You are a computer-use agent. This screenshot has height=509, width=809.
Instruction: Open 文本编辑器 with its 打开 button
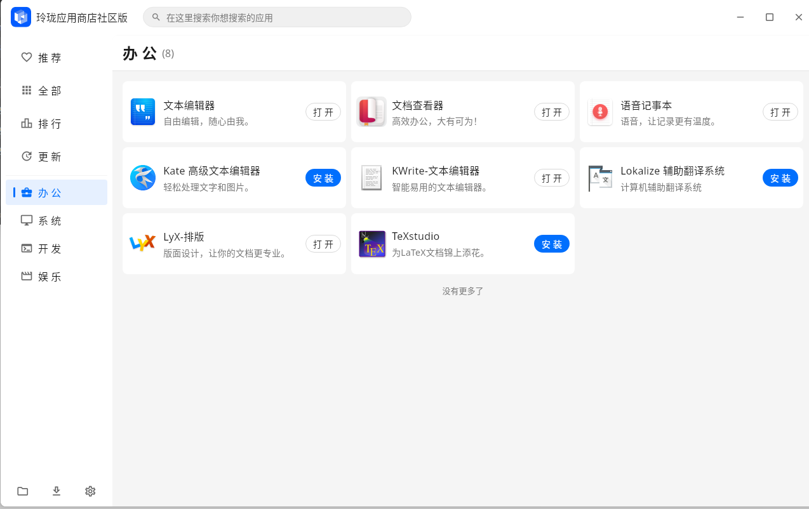tap(323, 112)
